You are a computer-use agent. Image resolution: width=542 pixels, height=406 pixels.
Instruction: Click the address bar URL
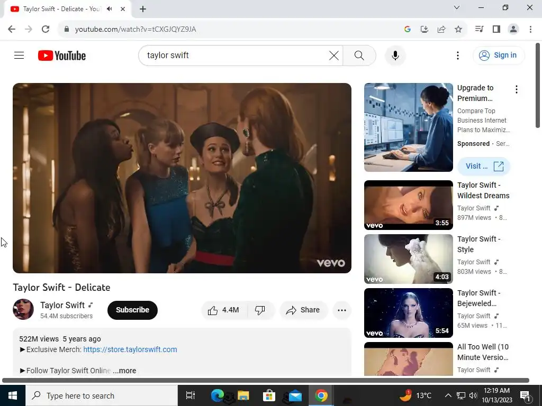point(135,29)
